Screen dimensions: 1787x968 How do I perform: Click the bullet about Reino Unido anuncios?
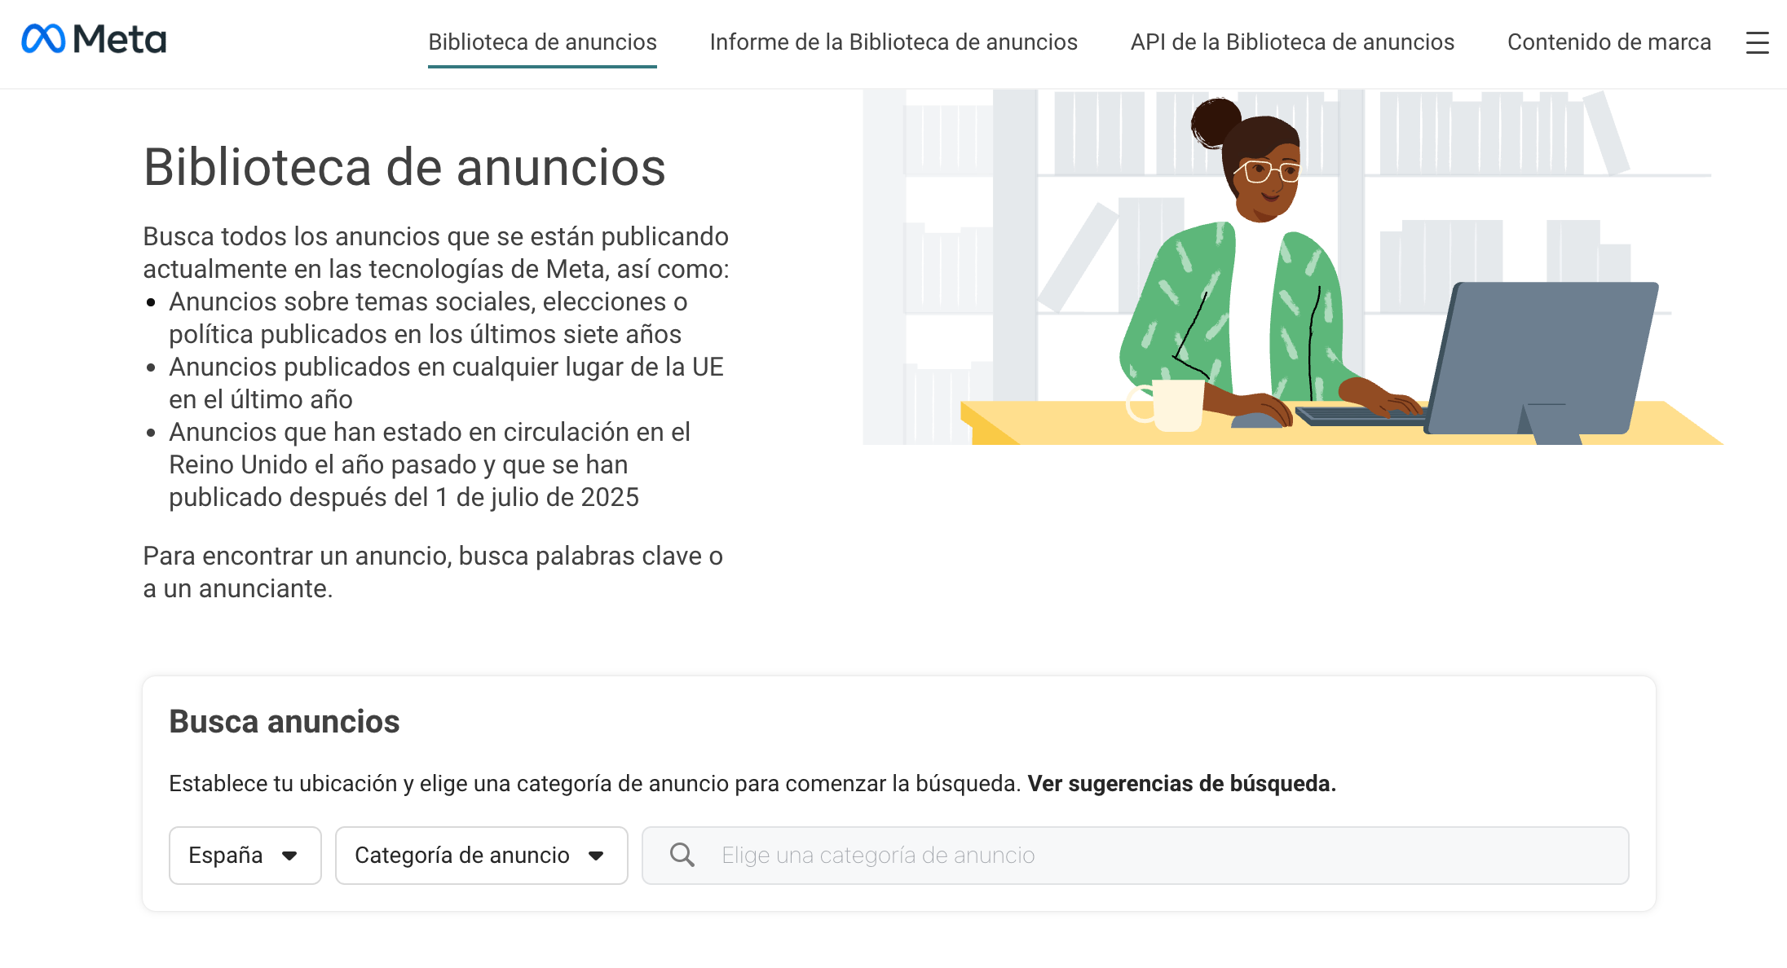(429, 464)
